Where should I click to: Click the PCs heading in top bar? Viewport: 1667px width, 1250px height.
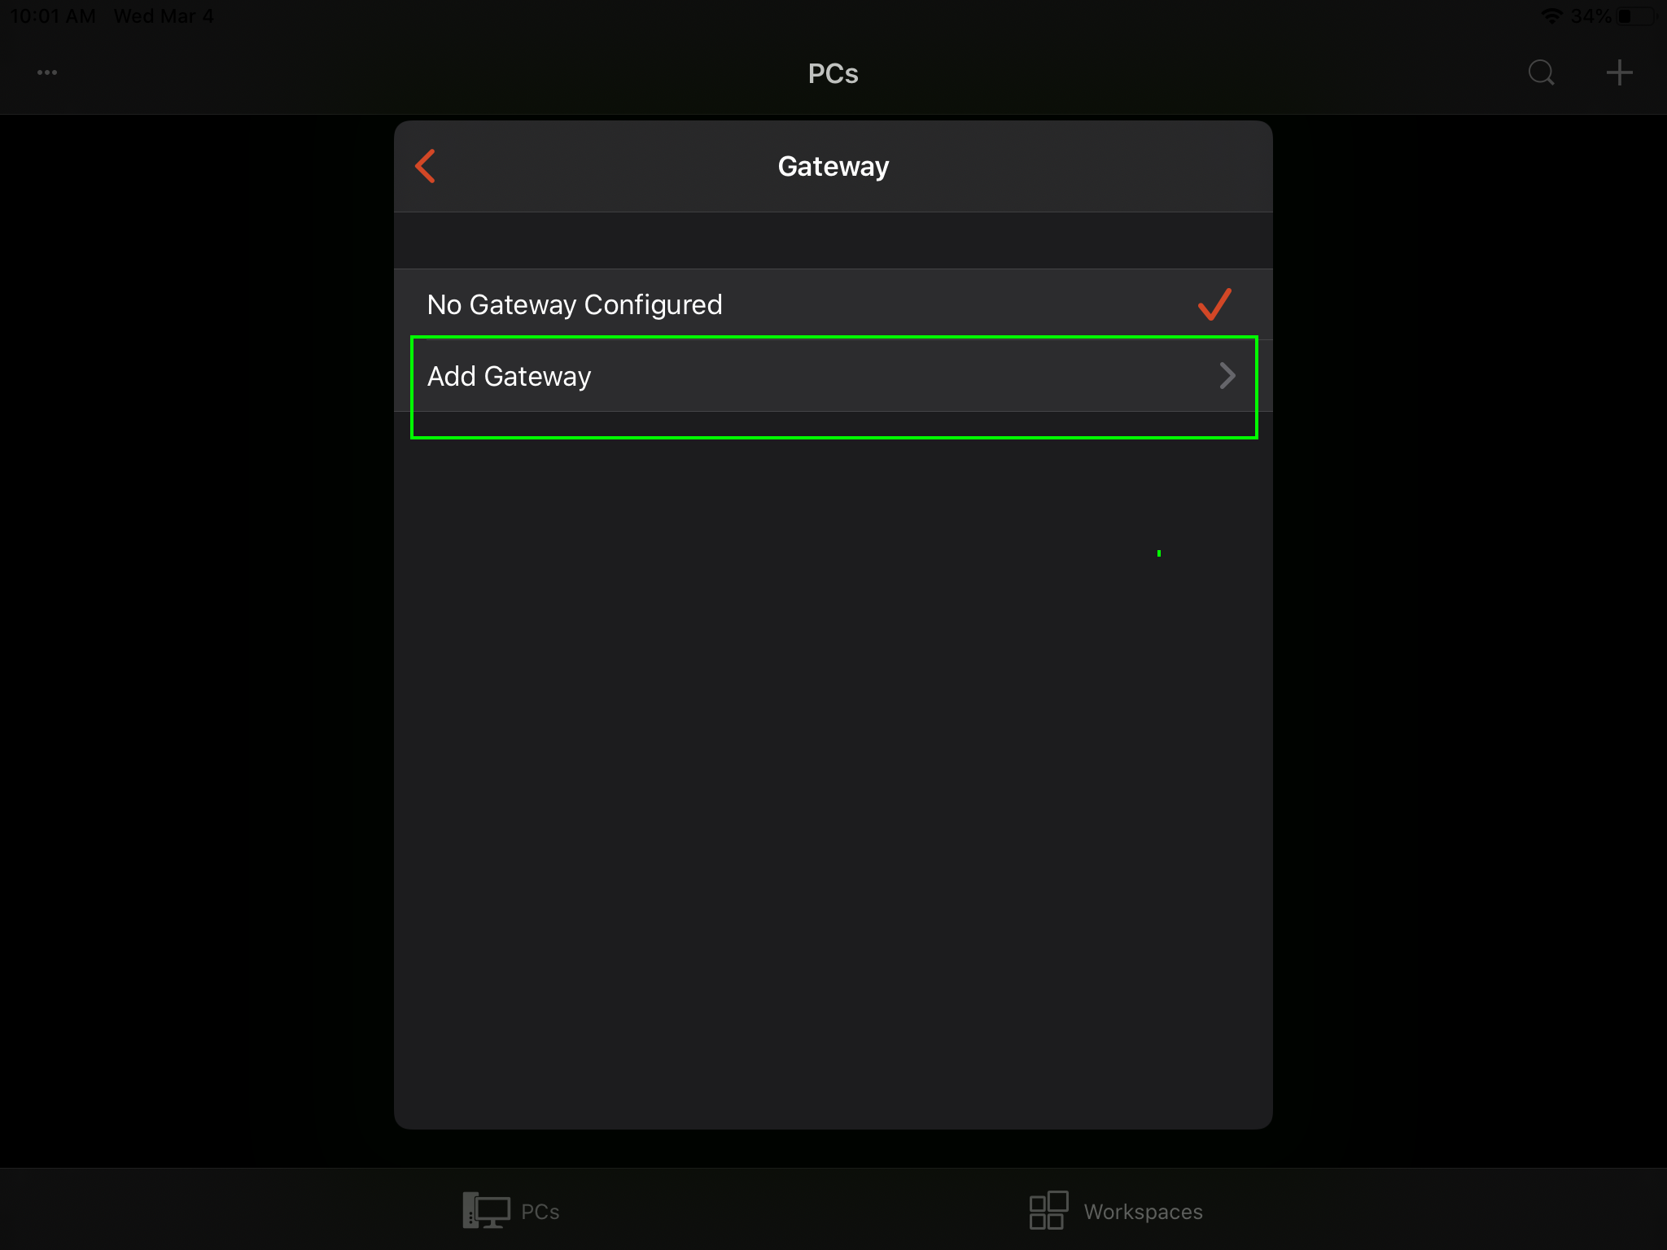pos(833,73)
